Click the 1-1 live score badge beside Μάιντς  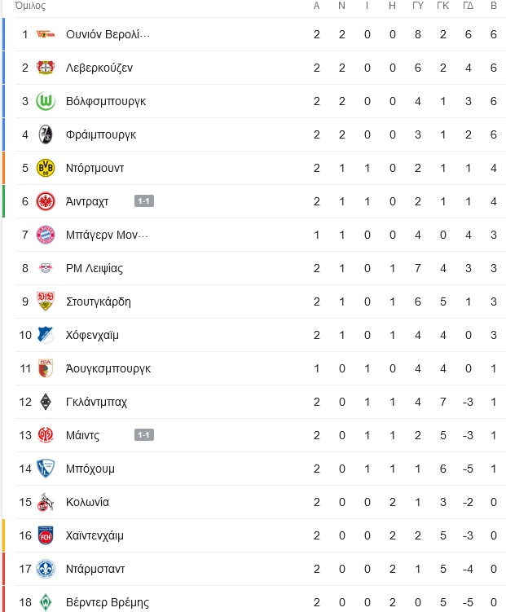[144, 435]
